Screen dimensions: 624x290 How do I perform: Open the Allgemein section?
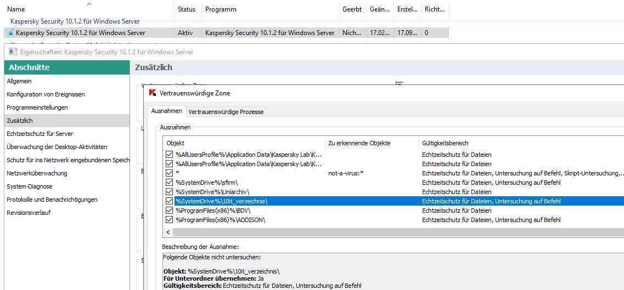19,81
